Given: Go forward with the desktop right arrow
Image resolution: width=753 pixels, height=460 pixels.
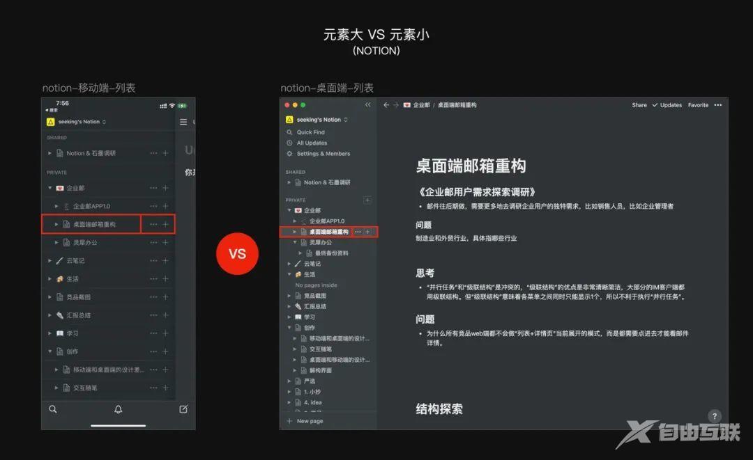Looking at the screenshot, I should click(x=396, y=105).
